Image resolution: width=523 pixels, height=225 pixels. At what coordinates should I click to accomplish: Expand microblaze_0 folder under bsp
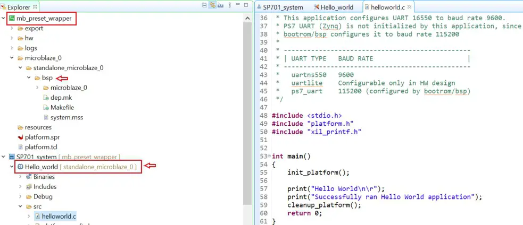coord(37,88)
